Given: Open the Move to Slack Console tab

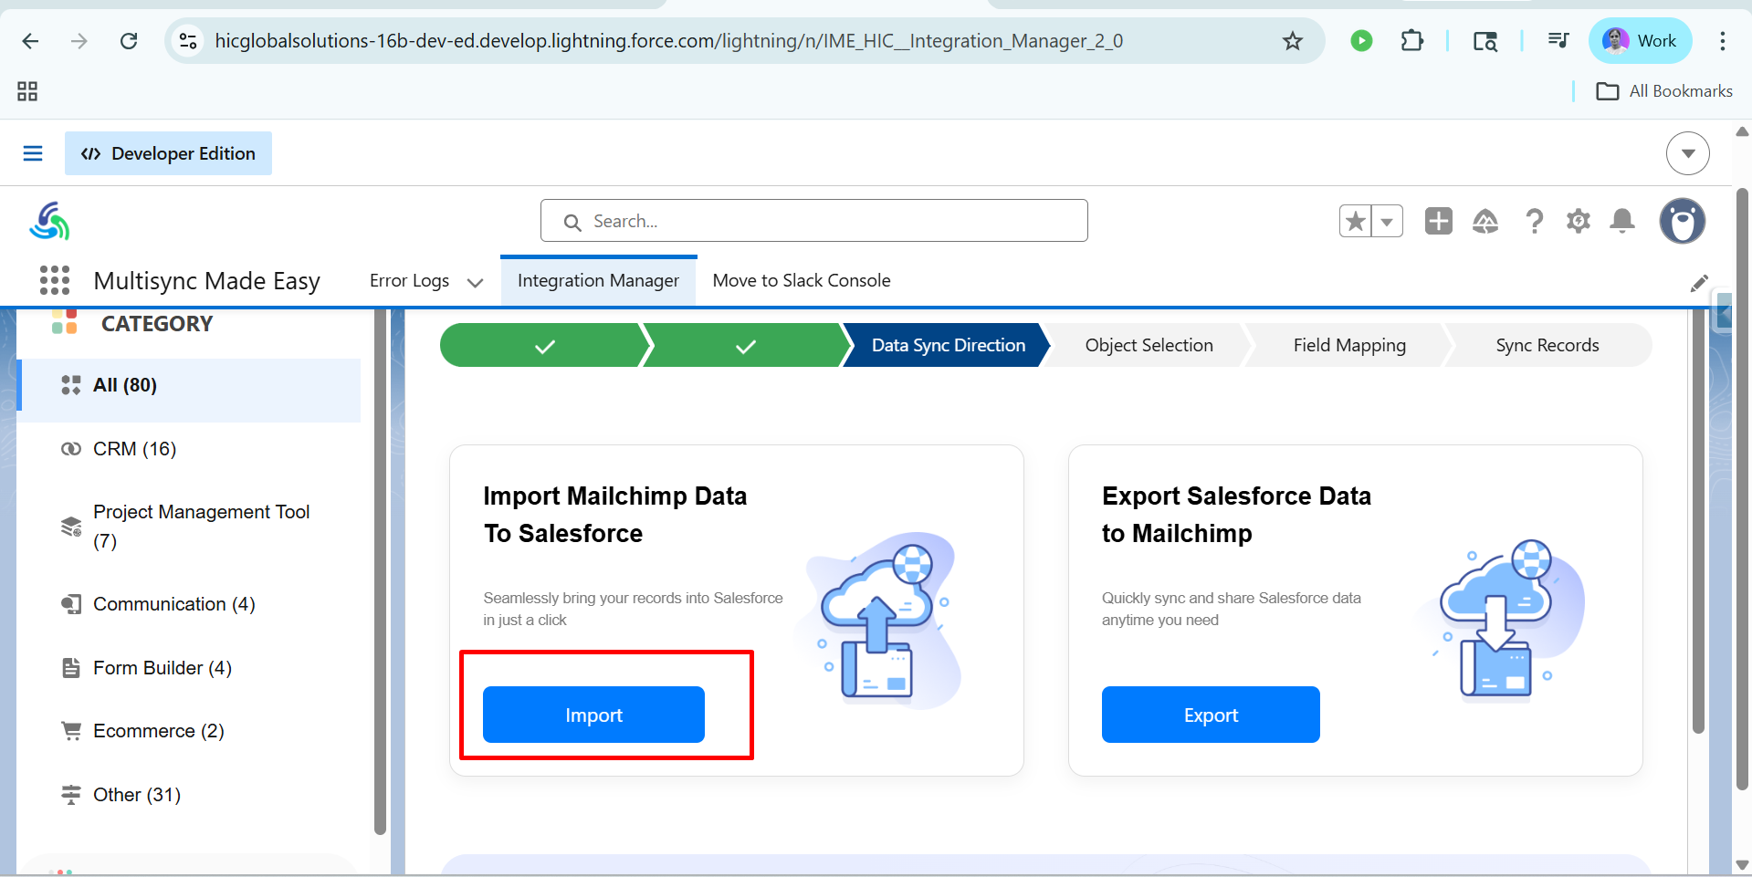Looking at the screenshot, I should [802, 281].
